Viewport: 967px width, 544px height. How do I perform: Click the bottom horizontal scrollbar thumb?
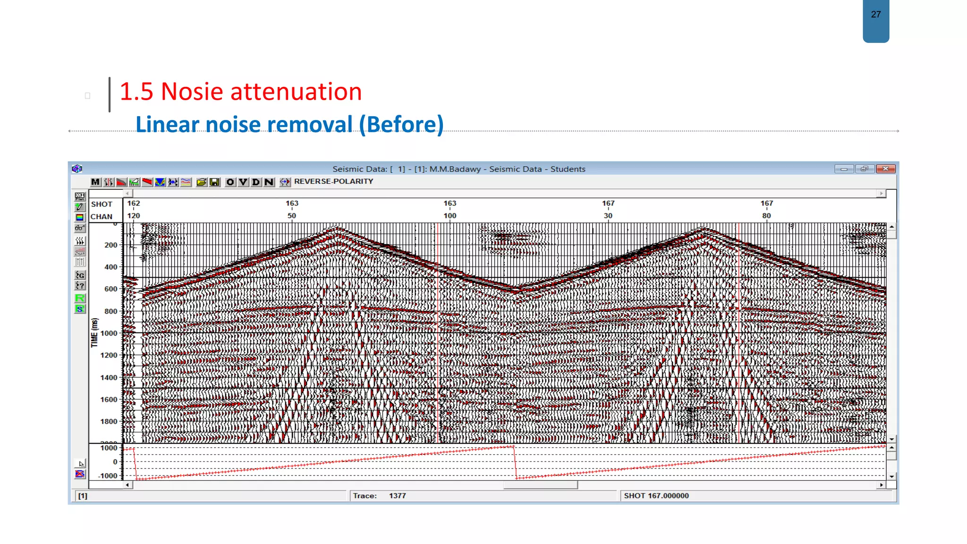541,485
